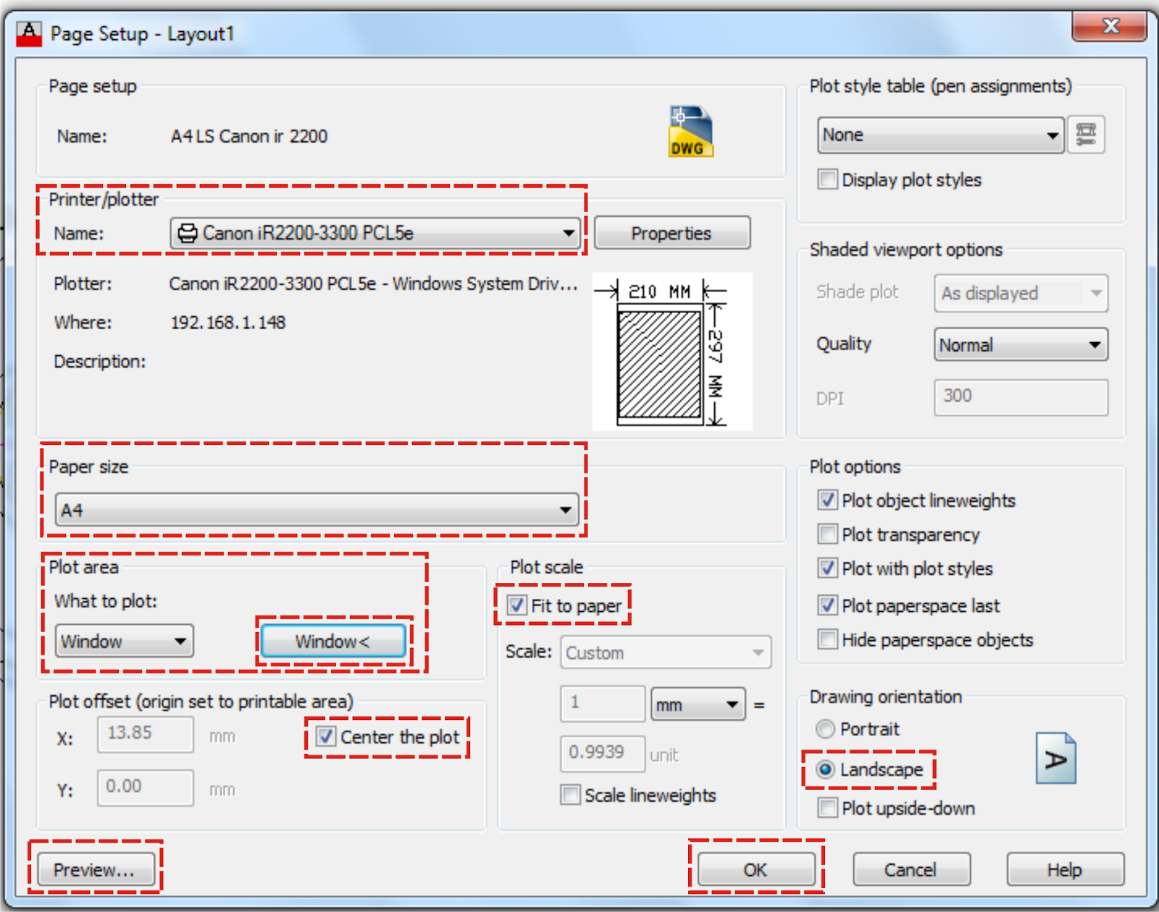The image size is (1159, 912).
Task: Confirm with the OK button
Action: tap(756, 869)
